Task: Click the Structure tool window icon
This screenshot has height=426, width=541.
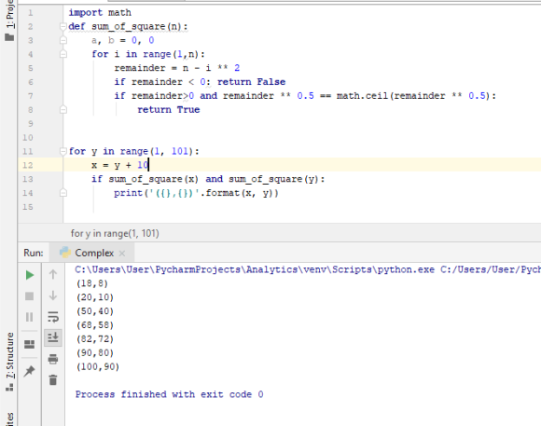Action: [9, 388]
